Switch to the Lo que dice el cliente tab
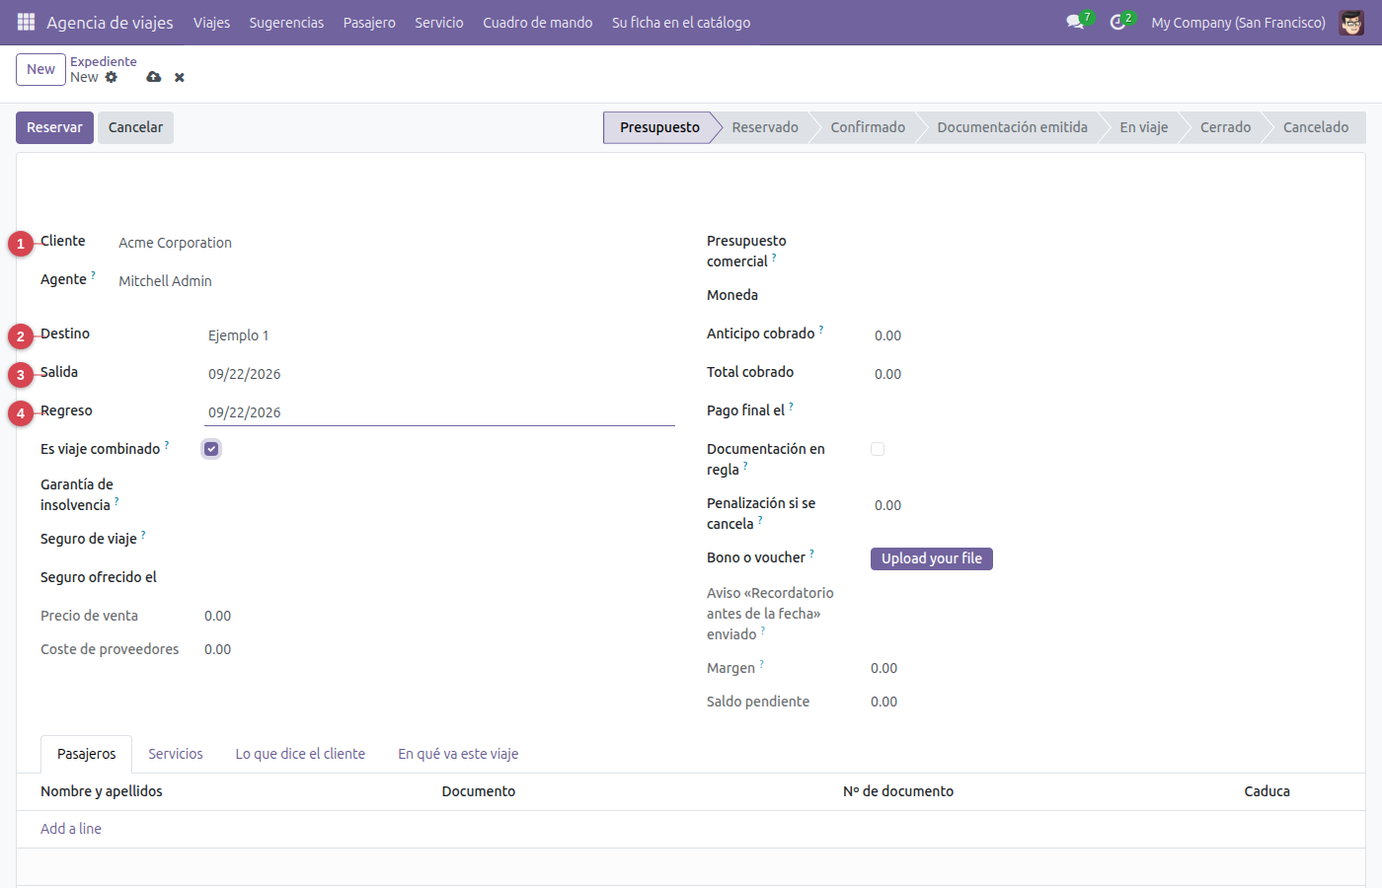Image resolution: width=1382 pixels, height=888 pixels. (300, 754)
